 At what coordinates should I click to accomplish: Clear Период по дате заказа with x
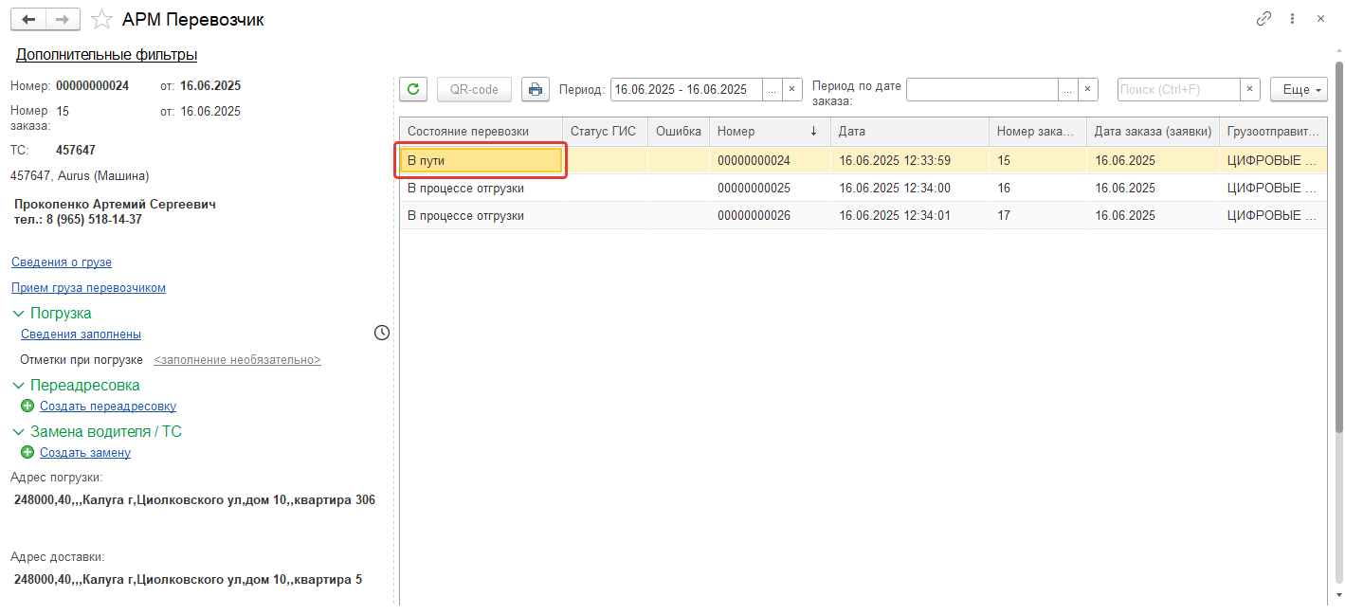pyautogui.click(x=1088, y=89)
